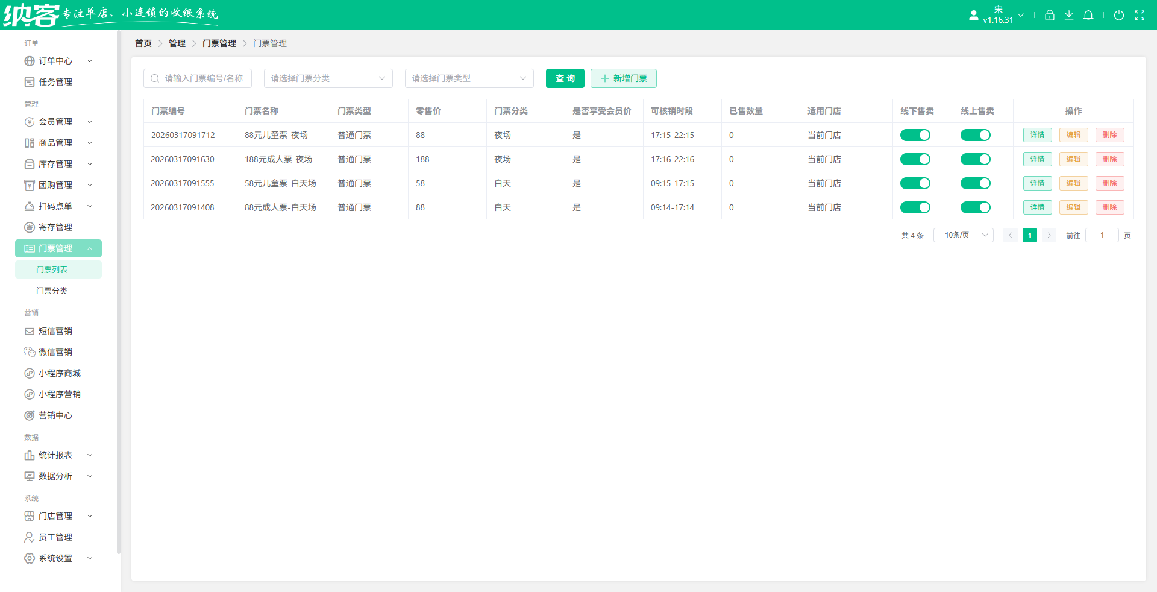Screen dimensions: 1157x592
Task: Click the power/logout icon in header
Action: 1120,15
